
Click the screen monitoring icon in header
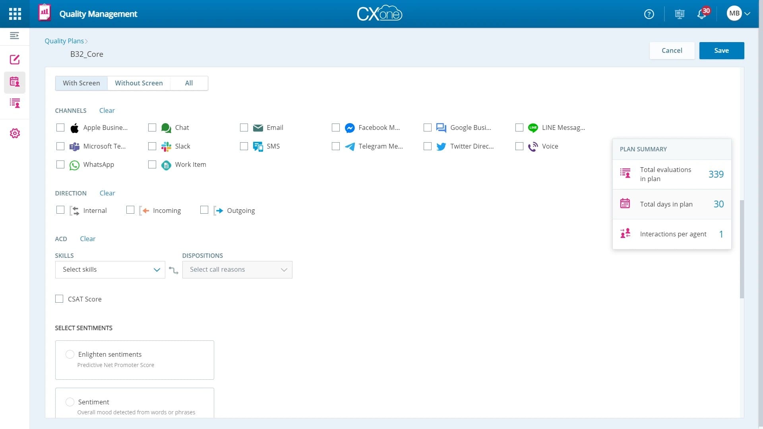pyautogui.click(x=680, y=14)
